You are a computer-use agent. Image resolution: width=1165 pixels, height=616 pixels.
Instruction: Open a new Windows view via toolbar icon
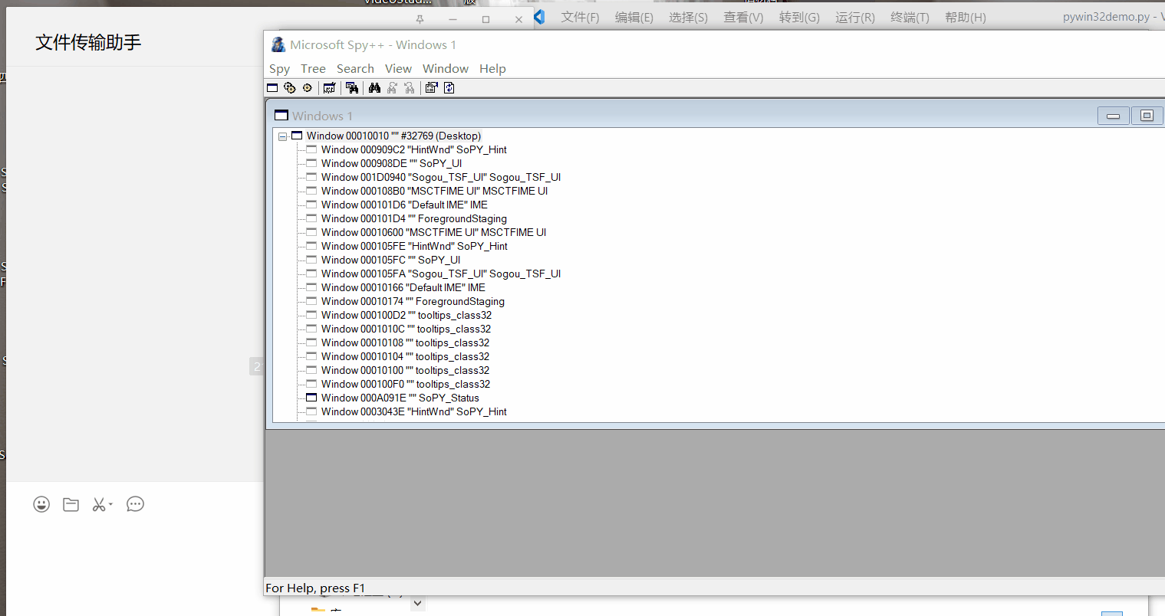pos(272,88)
